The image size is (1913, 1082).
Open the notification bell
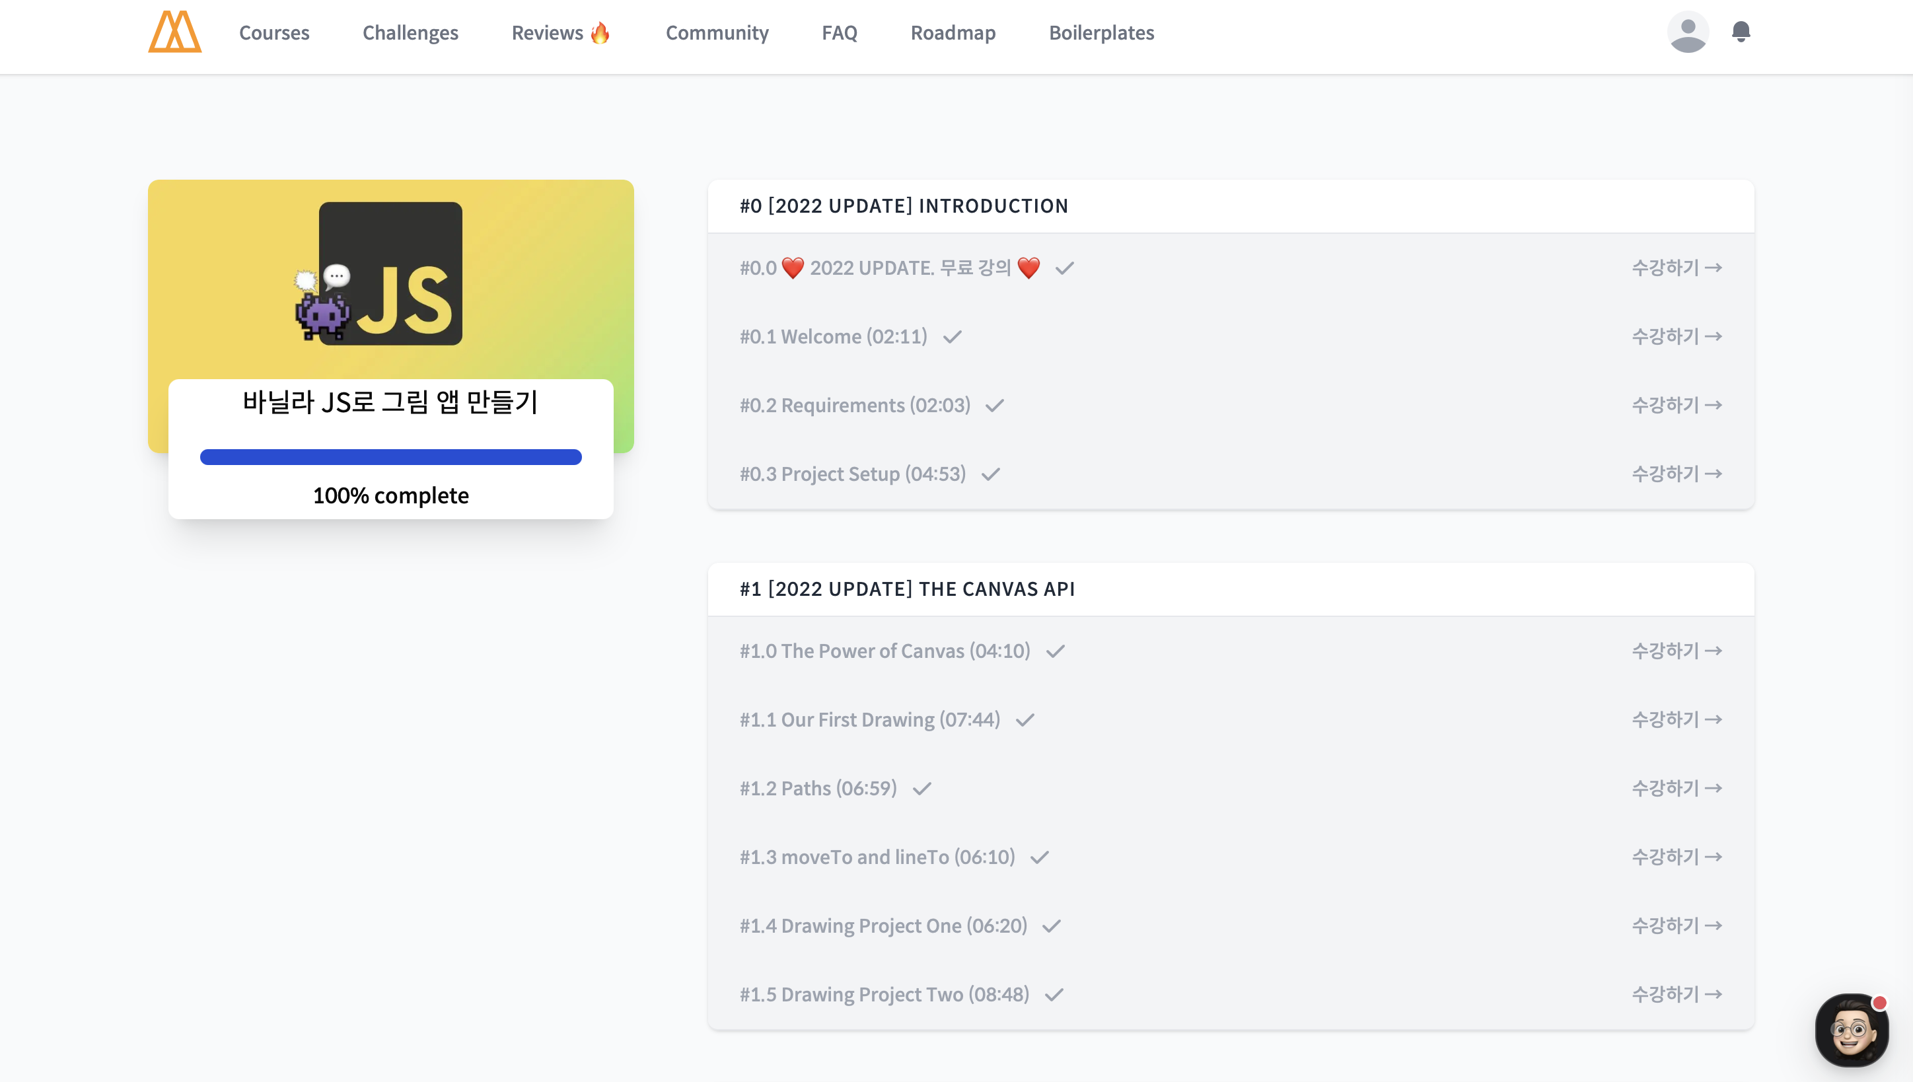[x=1741, y=32]
